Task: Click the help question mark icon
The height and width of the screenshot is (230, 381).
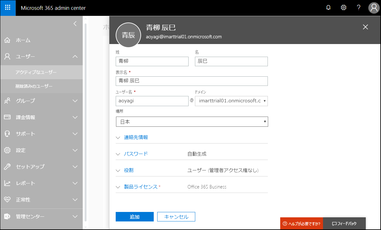Action: [358, 8]
